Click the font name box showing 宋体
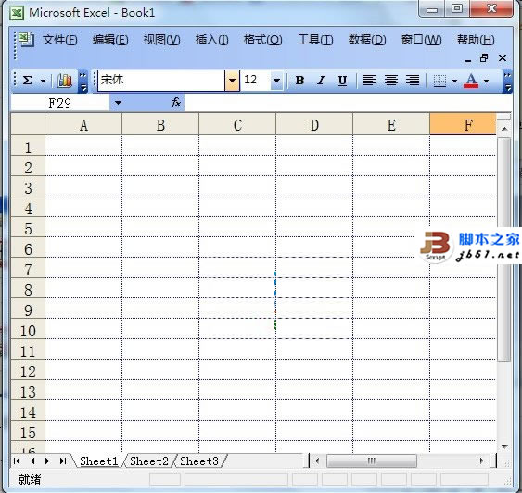The height and width of the screenshot is (493, 522). coord(161,81)
